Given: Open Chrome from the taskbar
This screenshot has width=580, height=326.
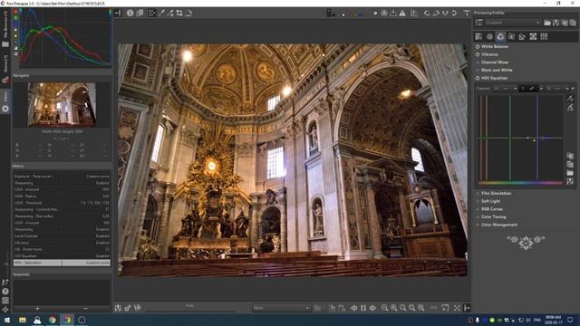Looking at the screenshot, I should 53,320.
